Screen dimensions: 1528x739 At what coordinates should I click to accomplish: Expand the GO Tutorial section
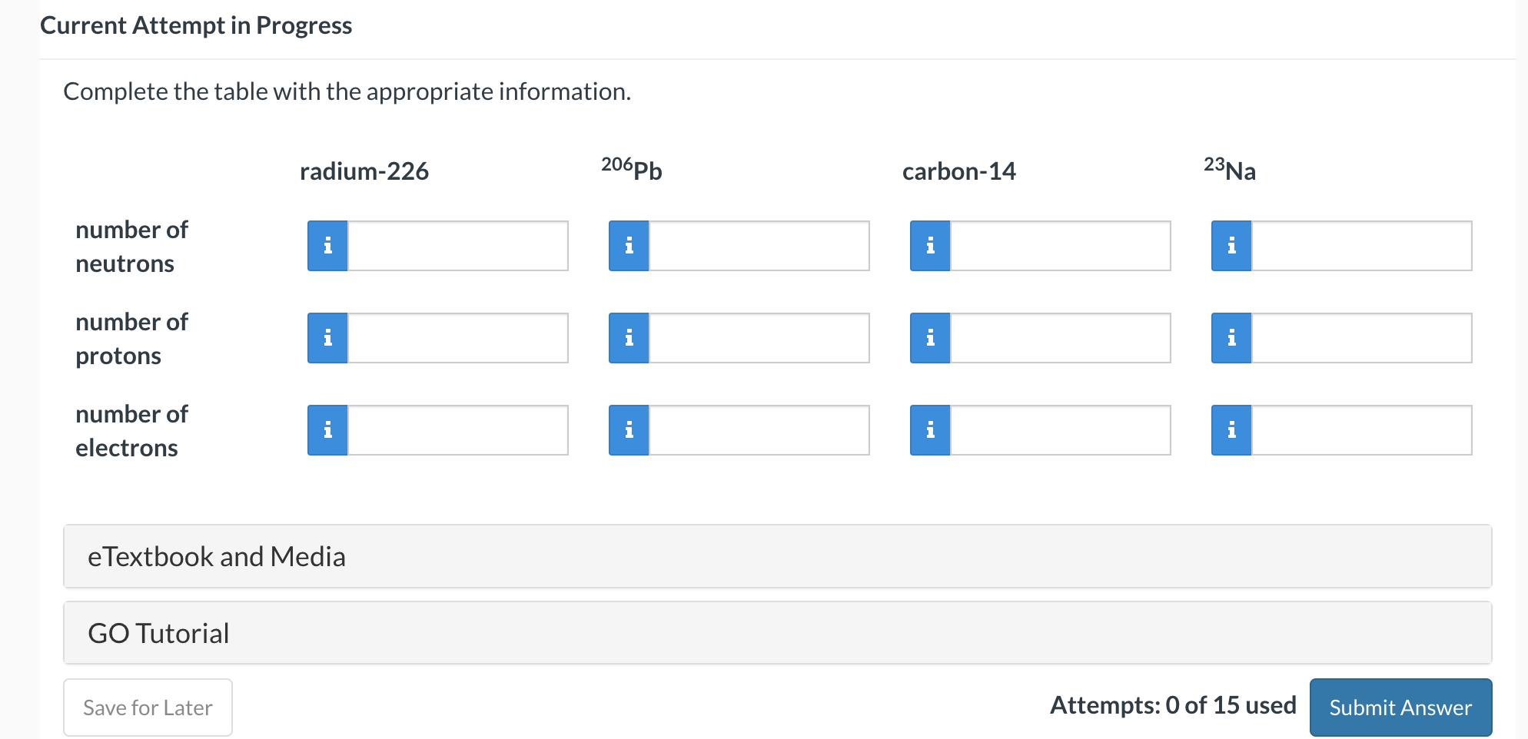777,633
